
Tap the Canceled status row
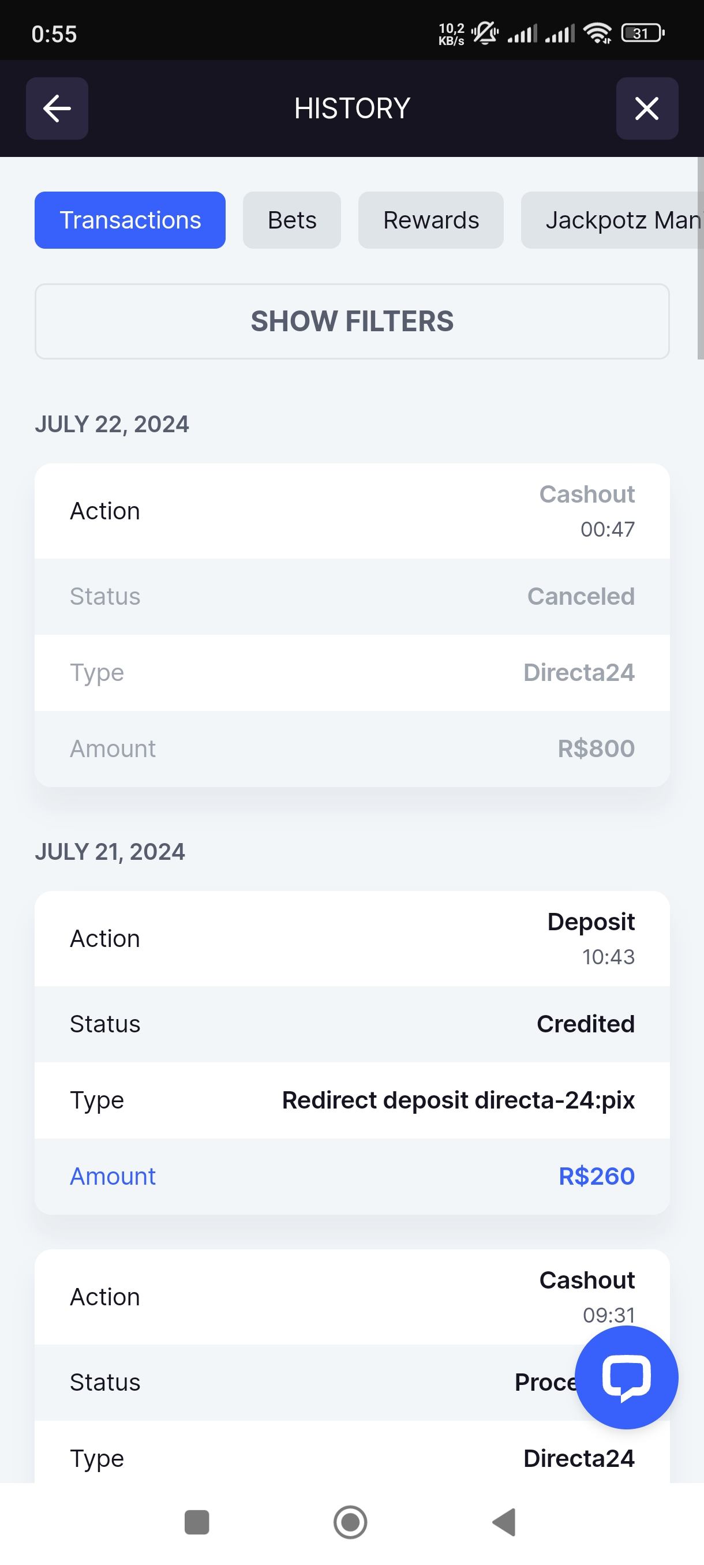point(351,597)
